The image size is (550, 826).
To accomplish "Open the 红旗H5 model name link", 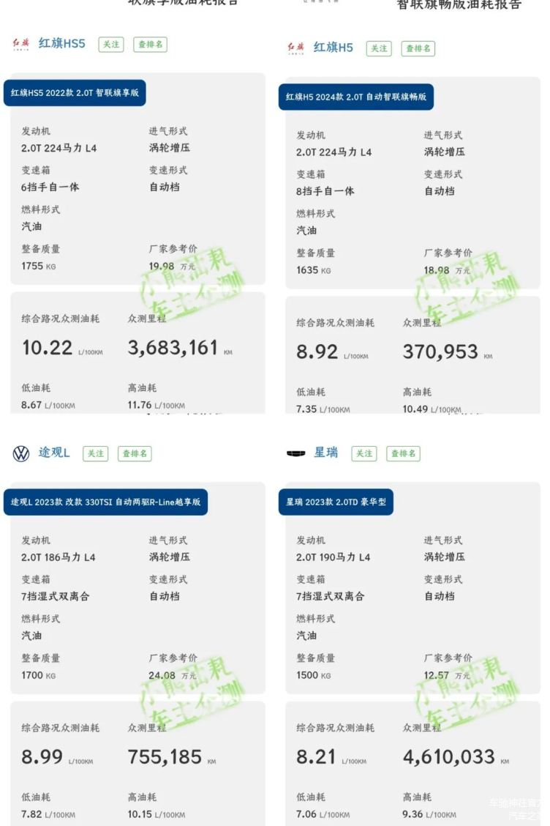I will point(334,48).
